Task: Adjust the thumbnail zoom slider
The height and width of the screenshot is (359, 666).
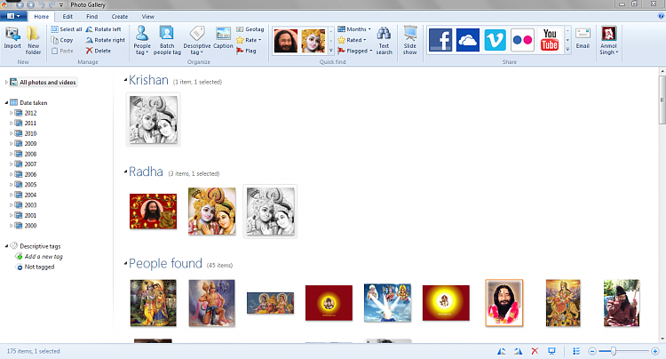Action: (x=613, y=351)
